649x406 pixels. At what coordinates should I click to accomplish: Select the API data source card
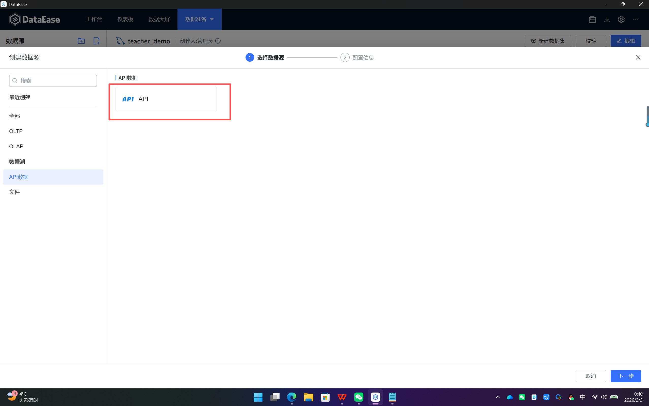166,99
